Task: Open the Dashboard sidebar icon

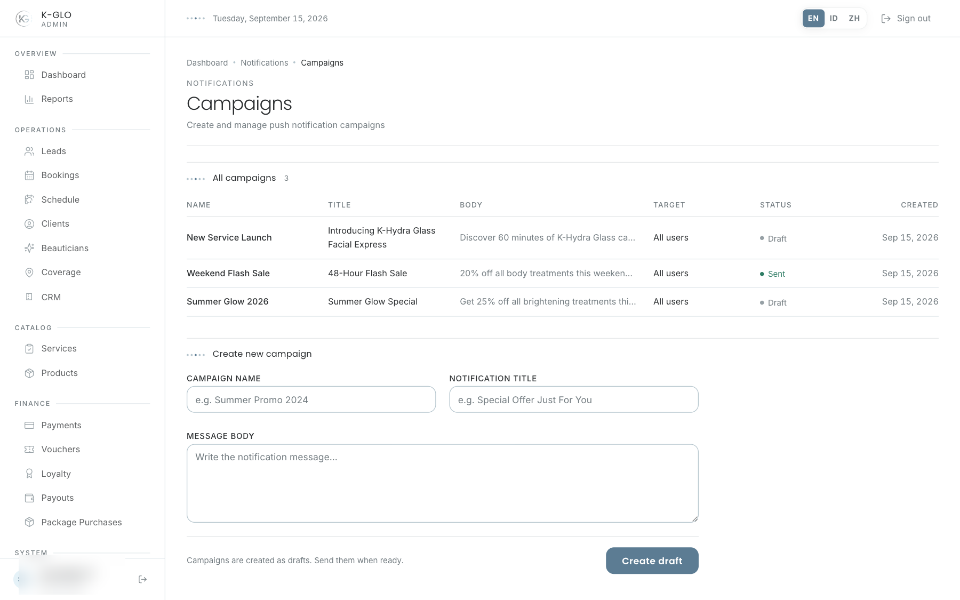Action: [x=29, y=75]
